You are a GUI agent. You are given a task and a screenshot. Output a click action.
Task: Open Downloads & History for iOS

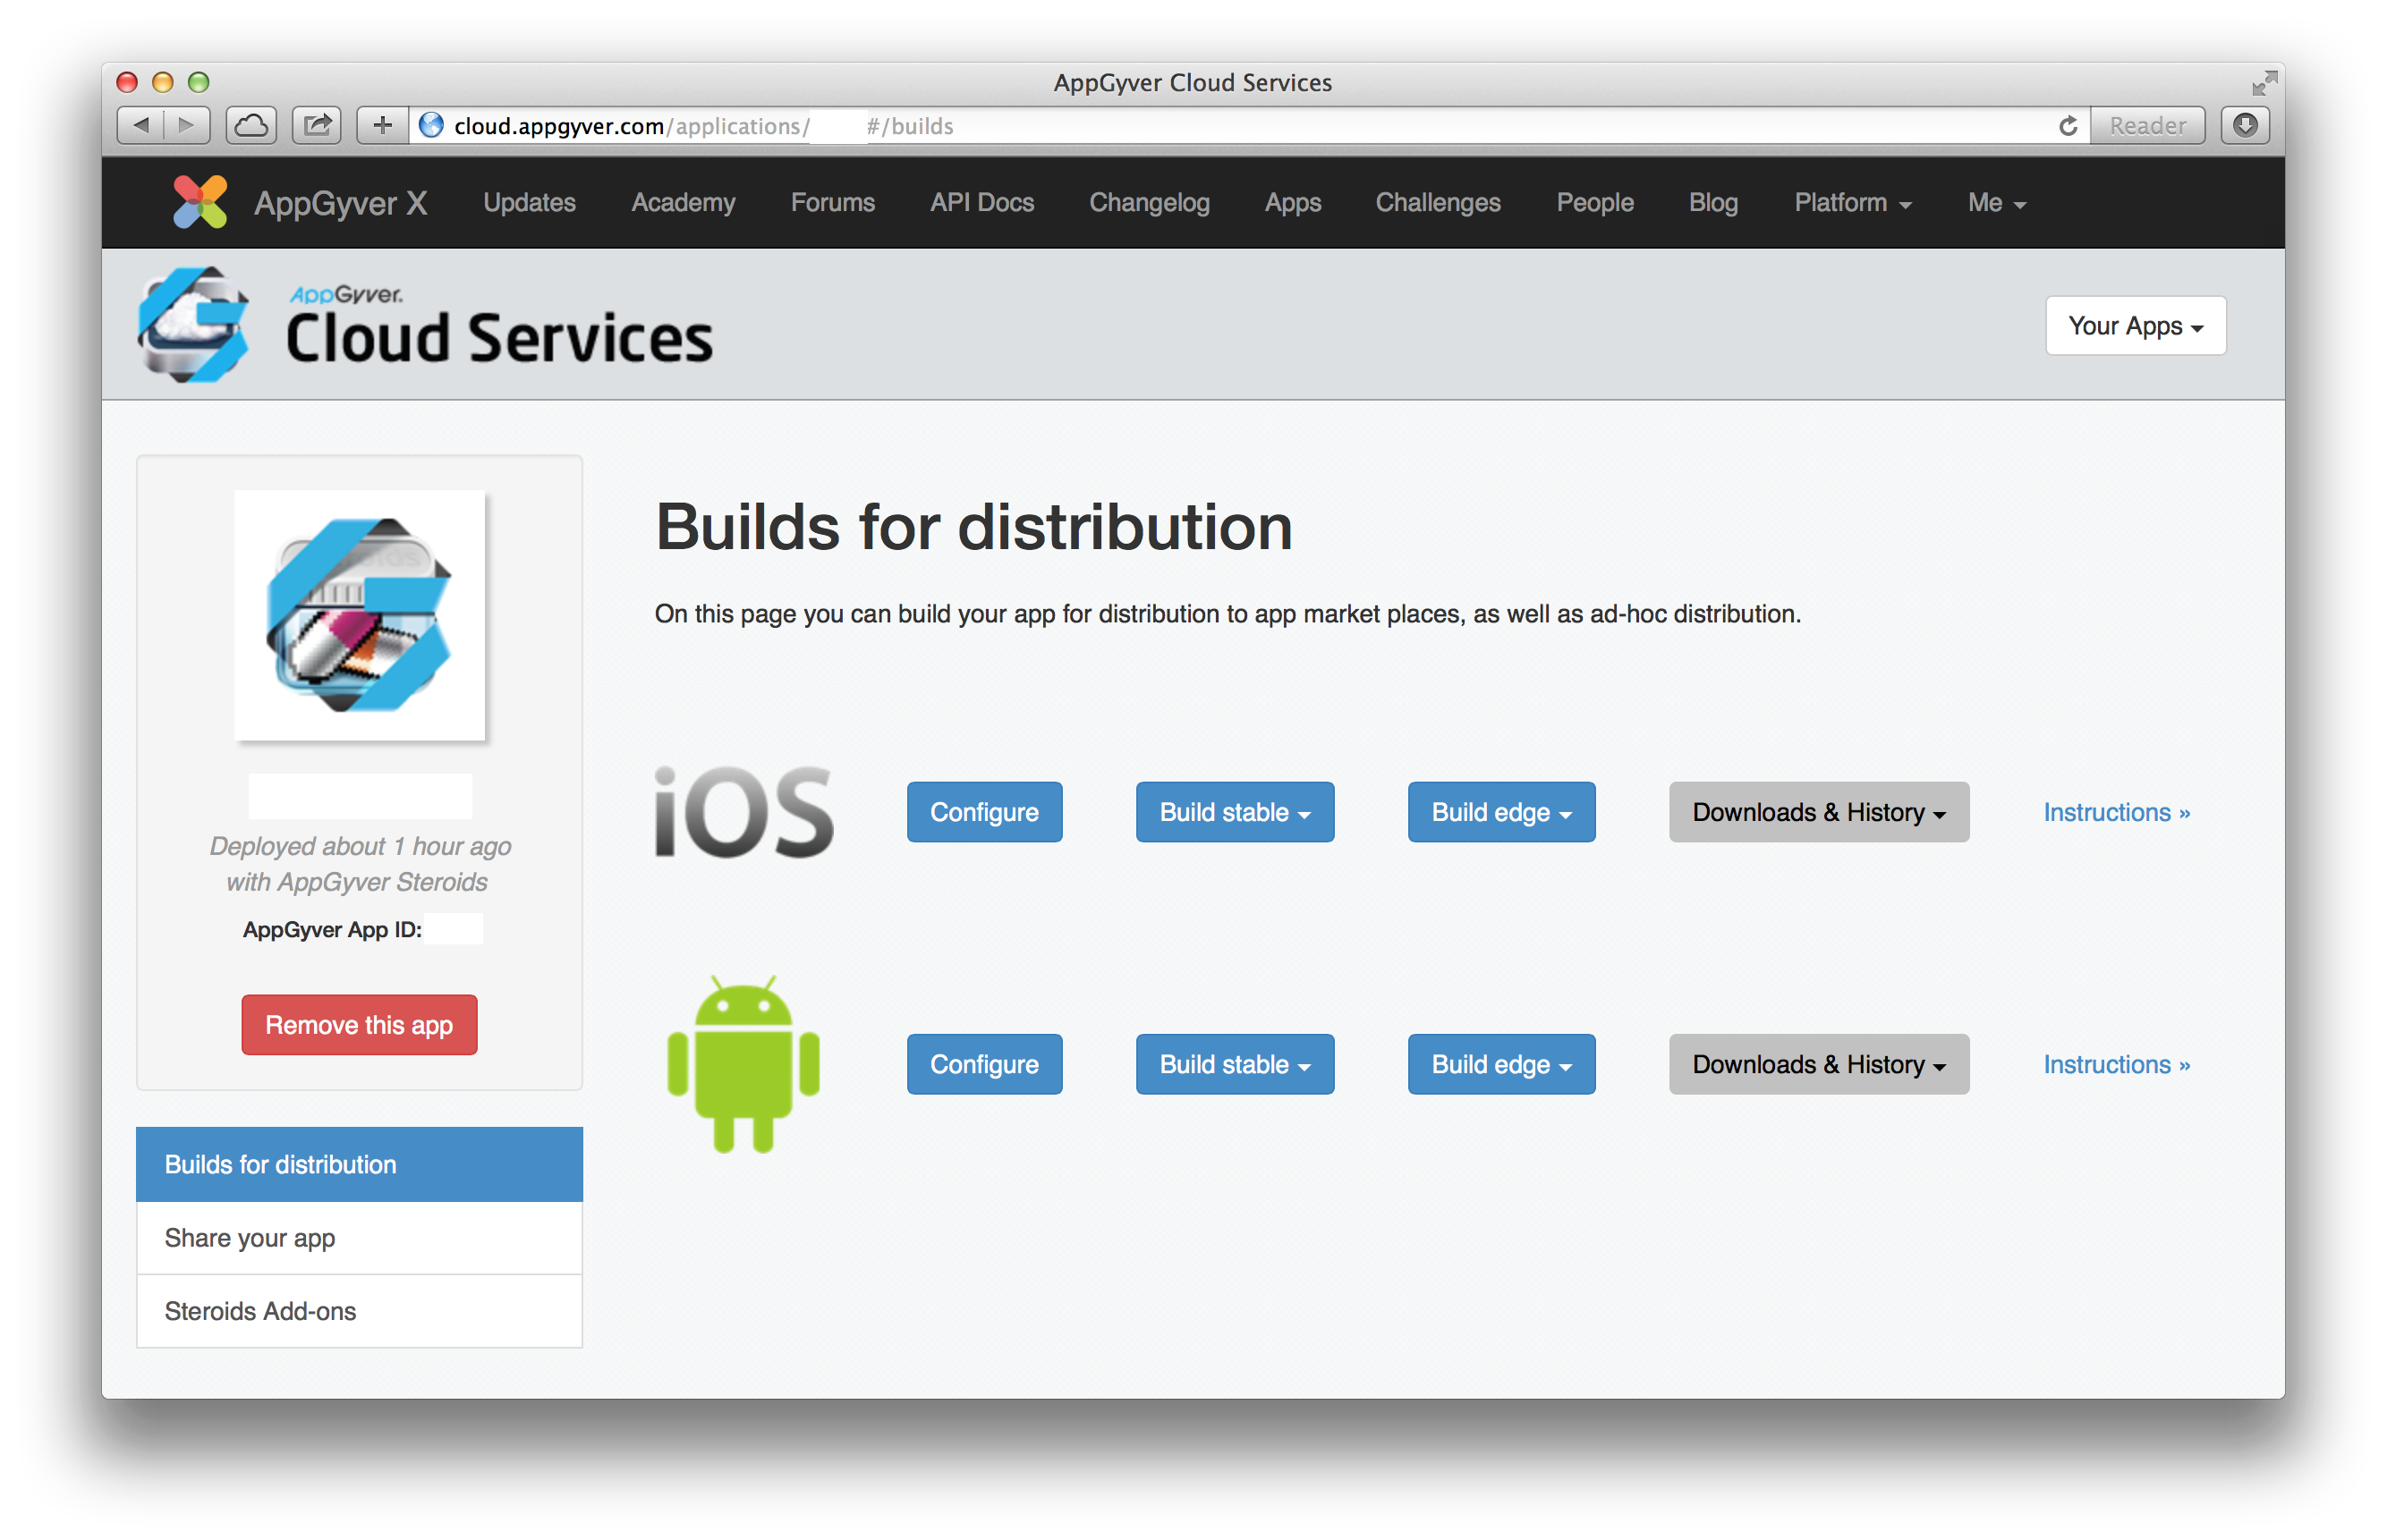coord(1818,812)
